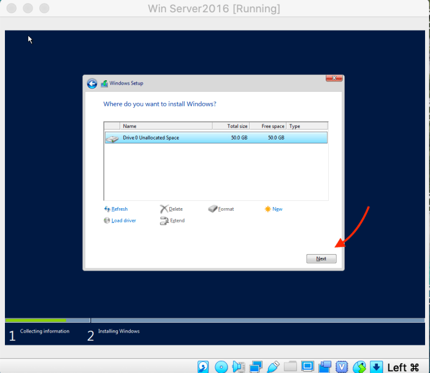This screenshot has height=373, width=430.
Task: Click VirtualBox keyboard capture arrow icon
Action: [376, 367]
